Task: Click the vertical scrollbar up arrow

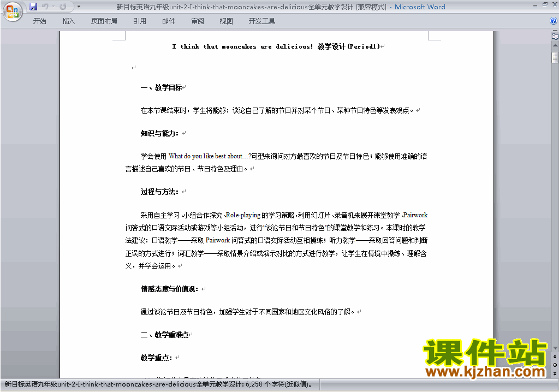Action: tap(555, 46)
